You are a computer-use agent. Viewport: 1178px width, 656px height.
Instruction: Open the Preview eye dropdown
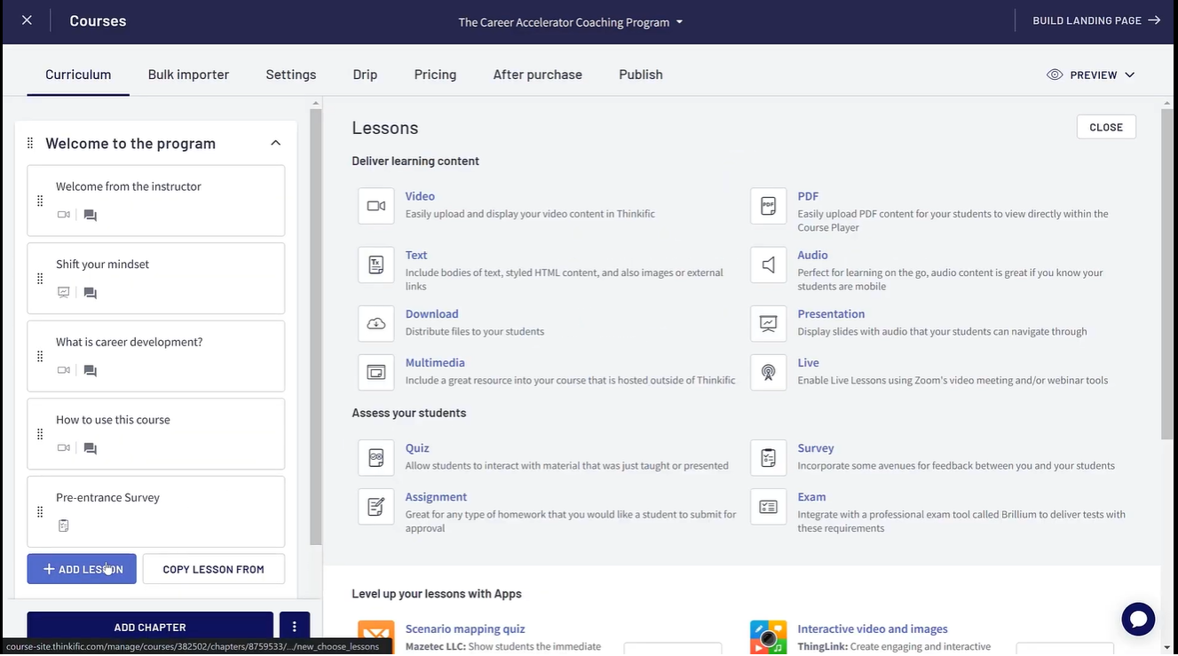(1091, 75)
